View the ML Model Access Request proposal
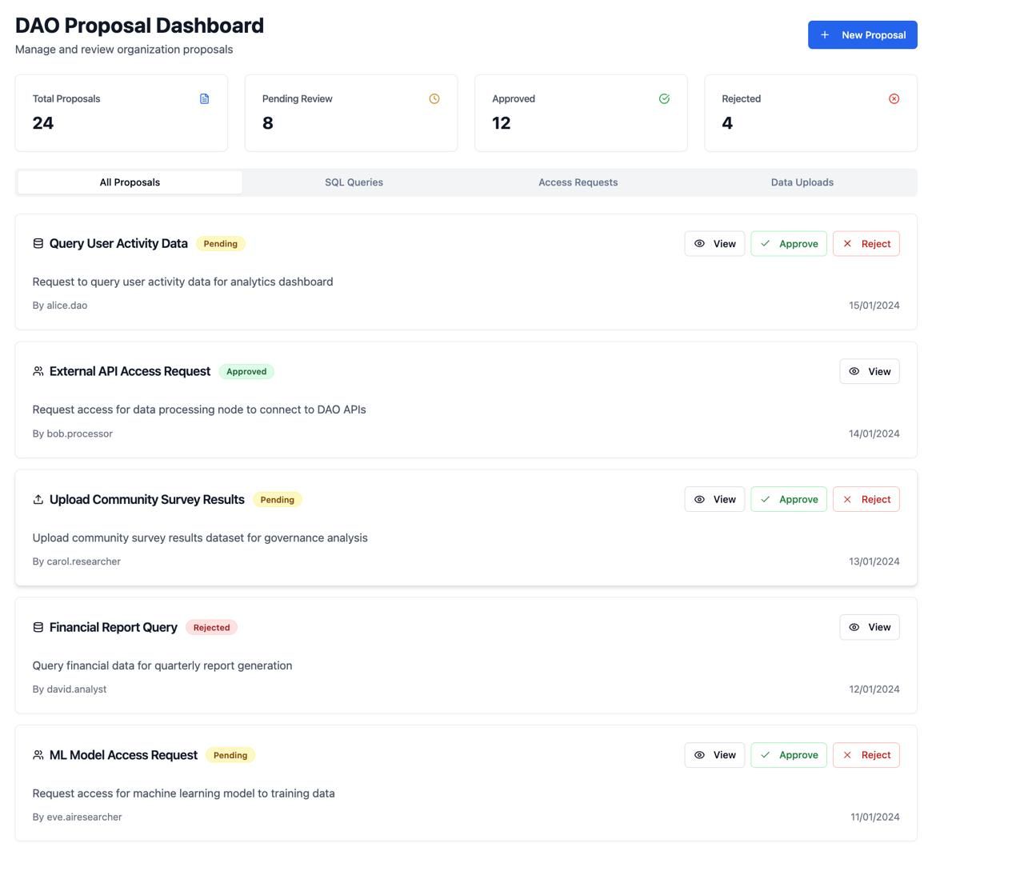This screenshot has height=891, width=1024. [x=714, y=756]
